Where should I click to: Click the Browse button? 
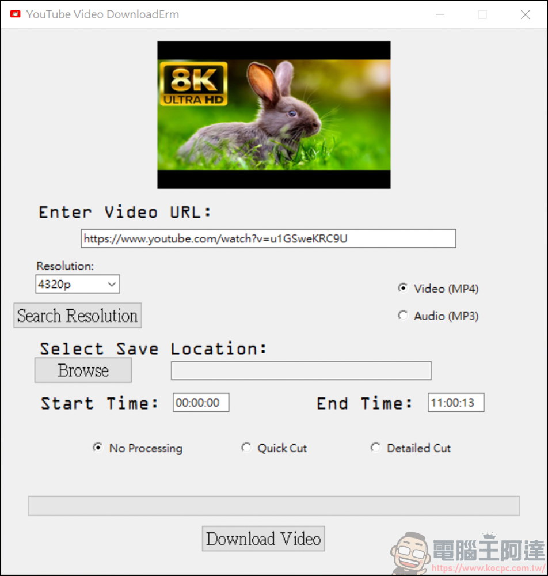83,370
